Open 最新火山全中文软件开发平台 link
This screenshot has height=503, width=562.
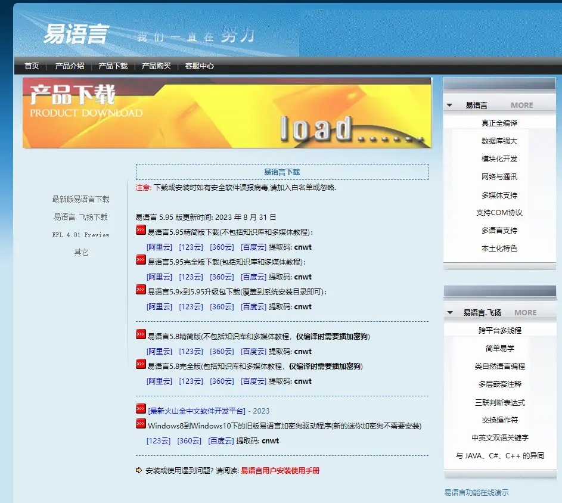(x=197, y=411)
